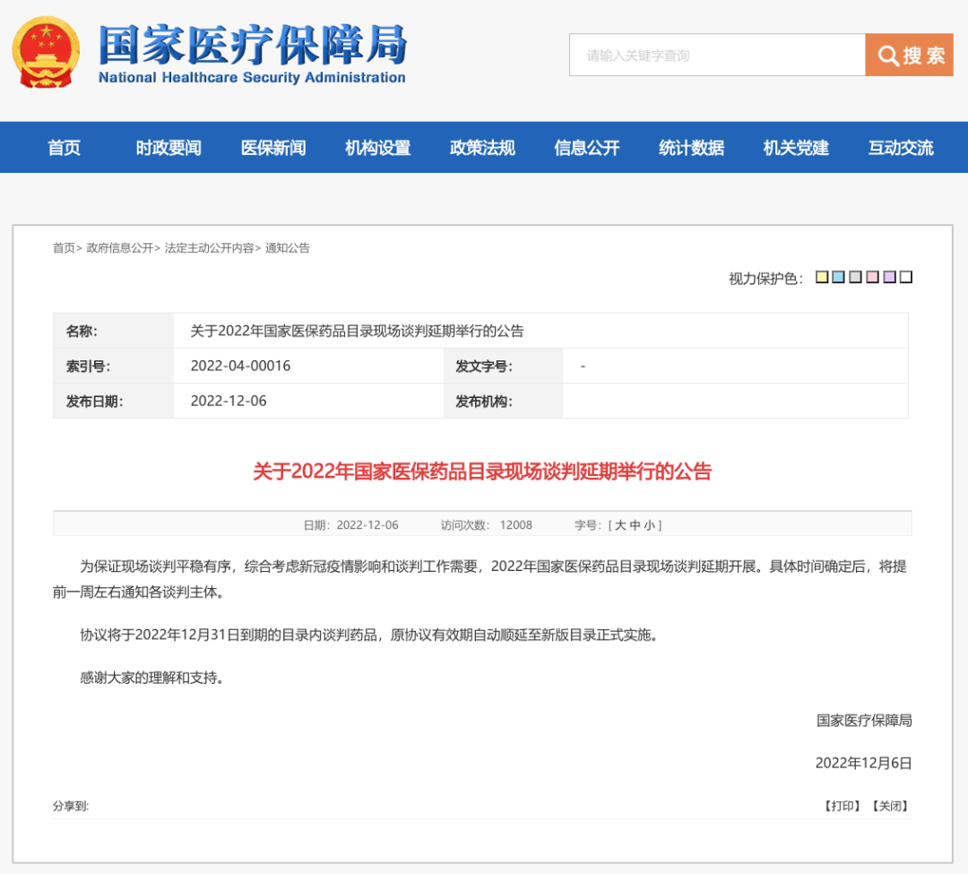Screen dimensions: 968x874
Task: Open the 互动交流 navigation tab
Action: [901, 148]
